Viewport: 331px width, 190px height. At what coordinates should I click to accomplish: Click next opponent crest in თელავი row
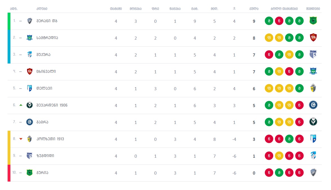click(313, 88)
